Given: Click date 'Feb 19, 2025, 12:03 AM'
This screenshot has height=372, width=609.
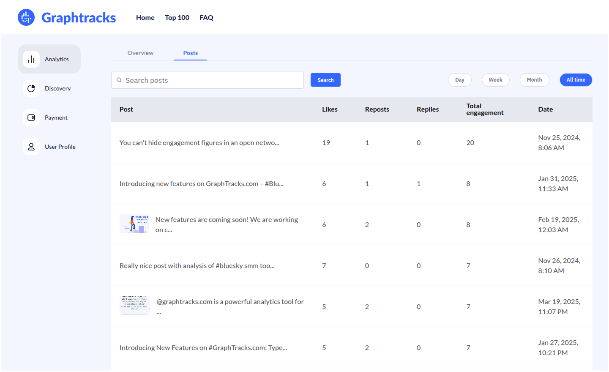Looking at the screenshot, I should [x=559, y=224].
